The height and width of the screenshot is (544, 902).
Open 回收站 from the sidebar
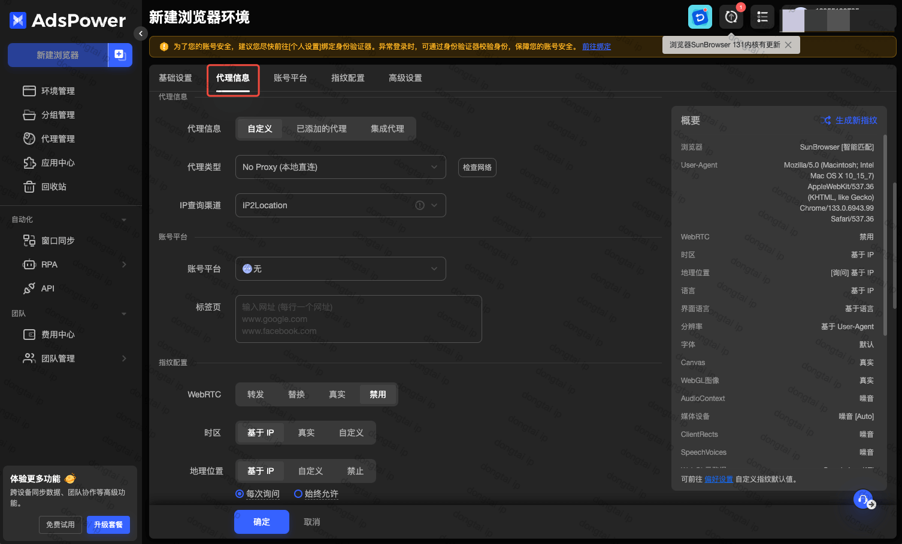[x=53, y=187]
